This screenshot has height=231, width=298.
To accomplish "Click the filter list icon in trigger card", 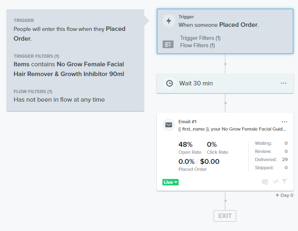I will 168,44.
